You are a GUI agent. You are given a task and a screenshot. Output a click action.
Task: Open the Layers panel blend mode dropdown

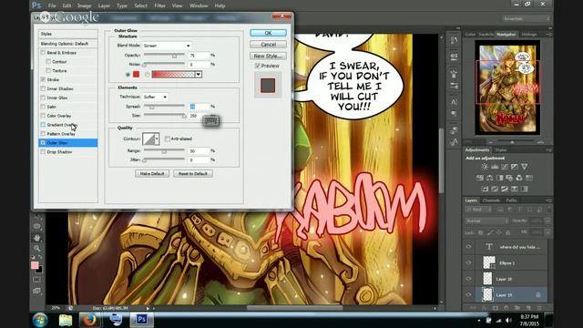tap(486, 220)
